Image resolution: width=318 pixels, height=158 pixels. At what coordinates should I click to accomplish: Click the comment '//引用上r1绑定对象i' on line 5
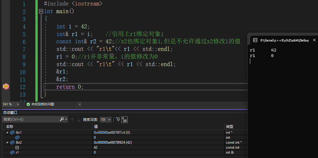[x=134, y=34]
